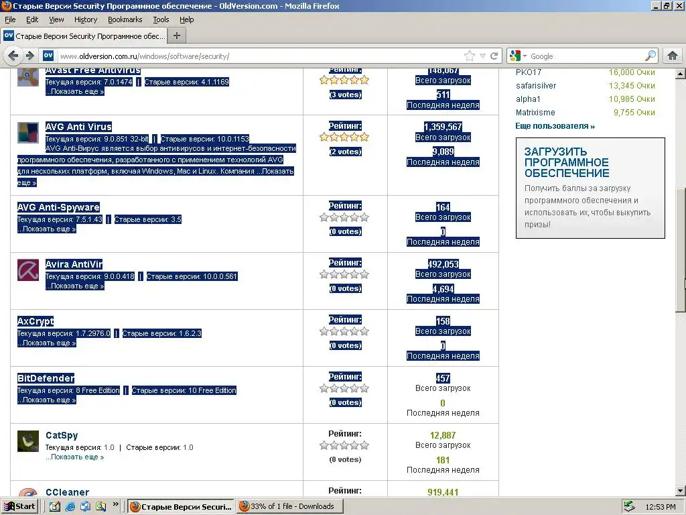Click user safarisilver in the sidebar

pyautogui.click(x=536, y=86)
